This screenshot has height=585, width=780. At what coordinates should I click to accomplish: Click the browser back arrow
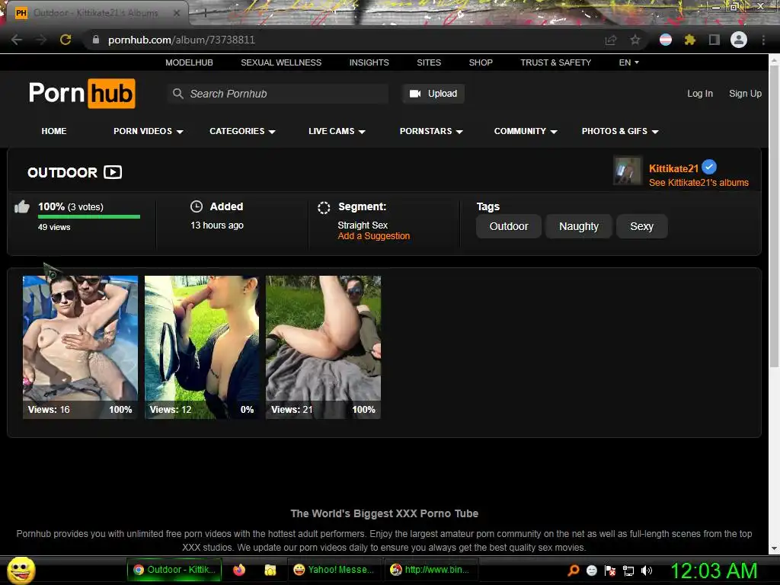[17, 40]
